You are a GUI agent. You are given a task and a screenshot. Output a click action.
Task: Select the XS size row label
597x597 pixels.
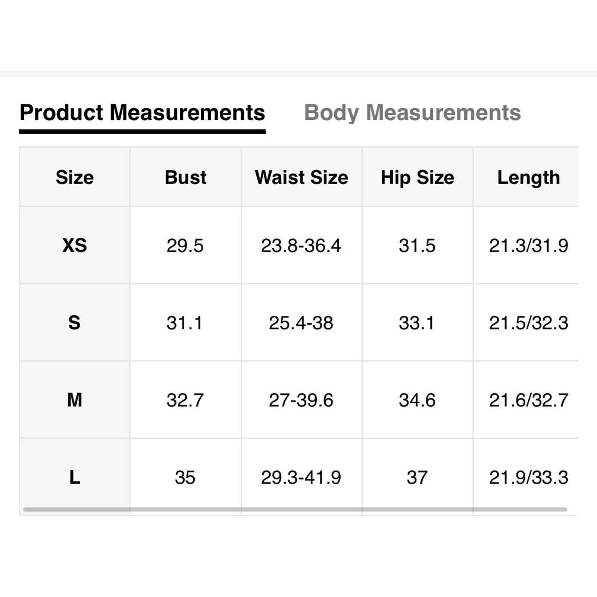[x=75, y=246]
